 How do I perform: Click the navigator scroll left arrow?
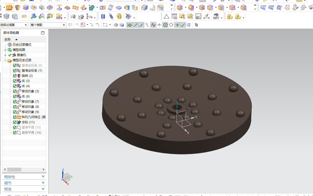tap(5, 169)
